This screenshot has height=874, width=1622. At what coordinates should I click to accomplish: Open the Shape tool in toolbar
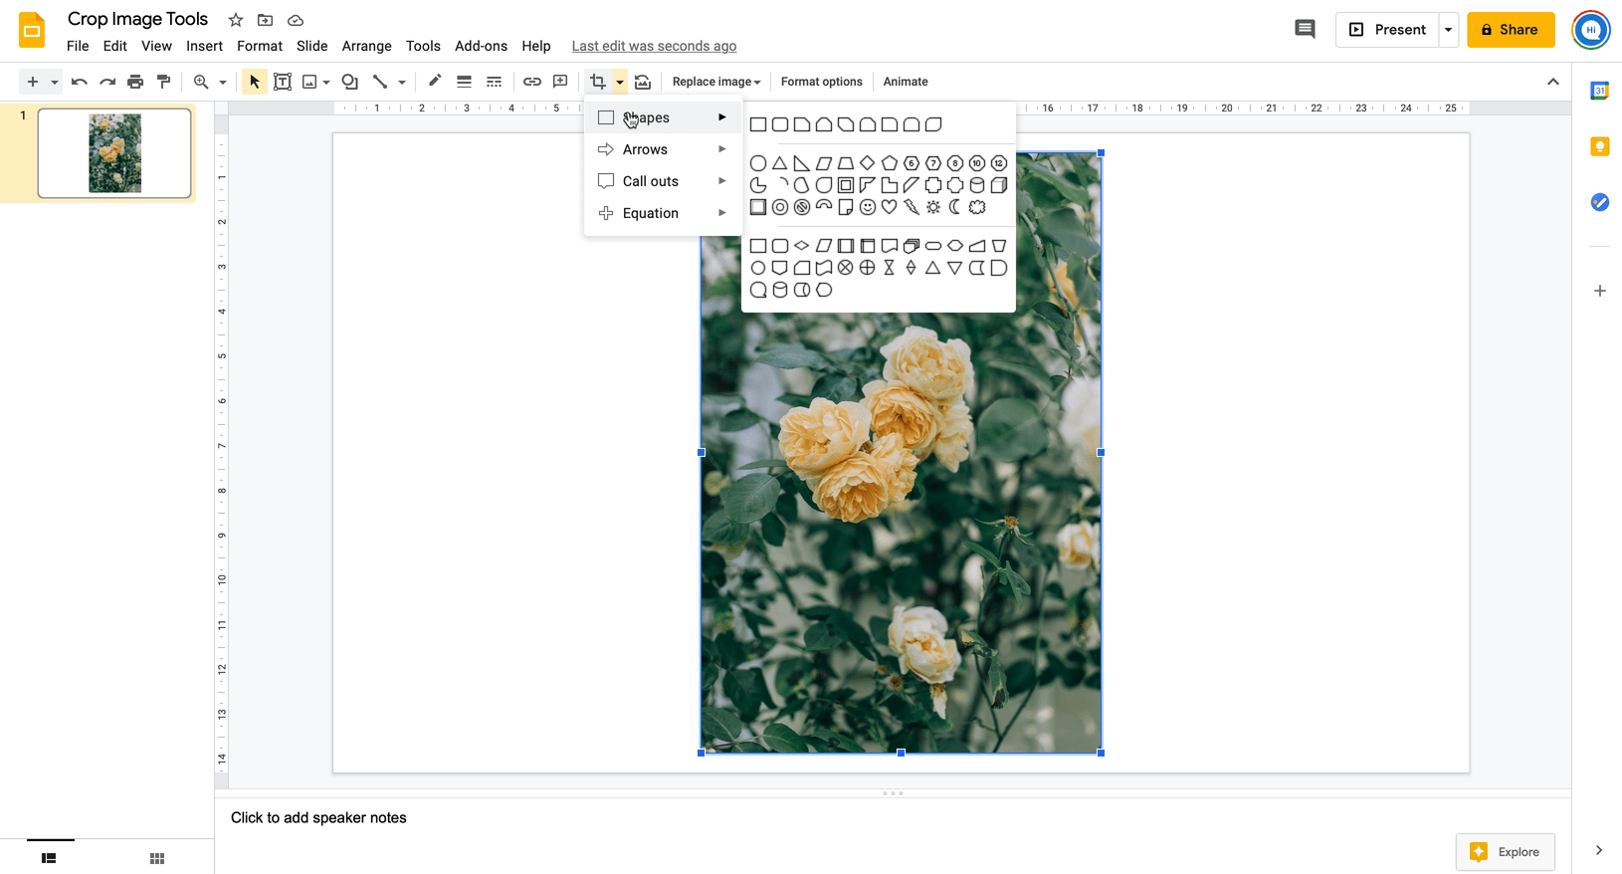point(349,82)
